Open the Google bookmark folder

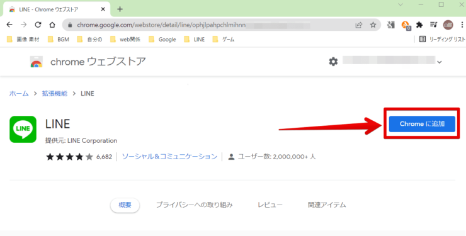(x=162, y=39)
